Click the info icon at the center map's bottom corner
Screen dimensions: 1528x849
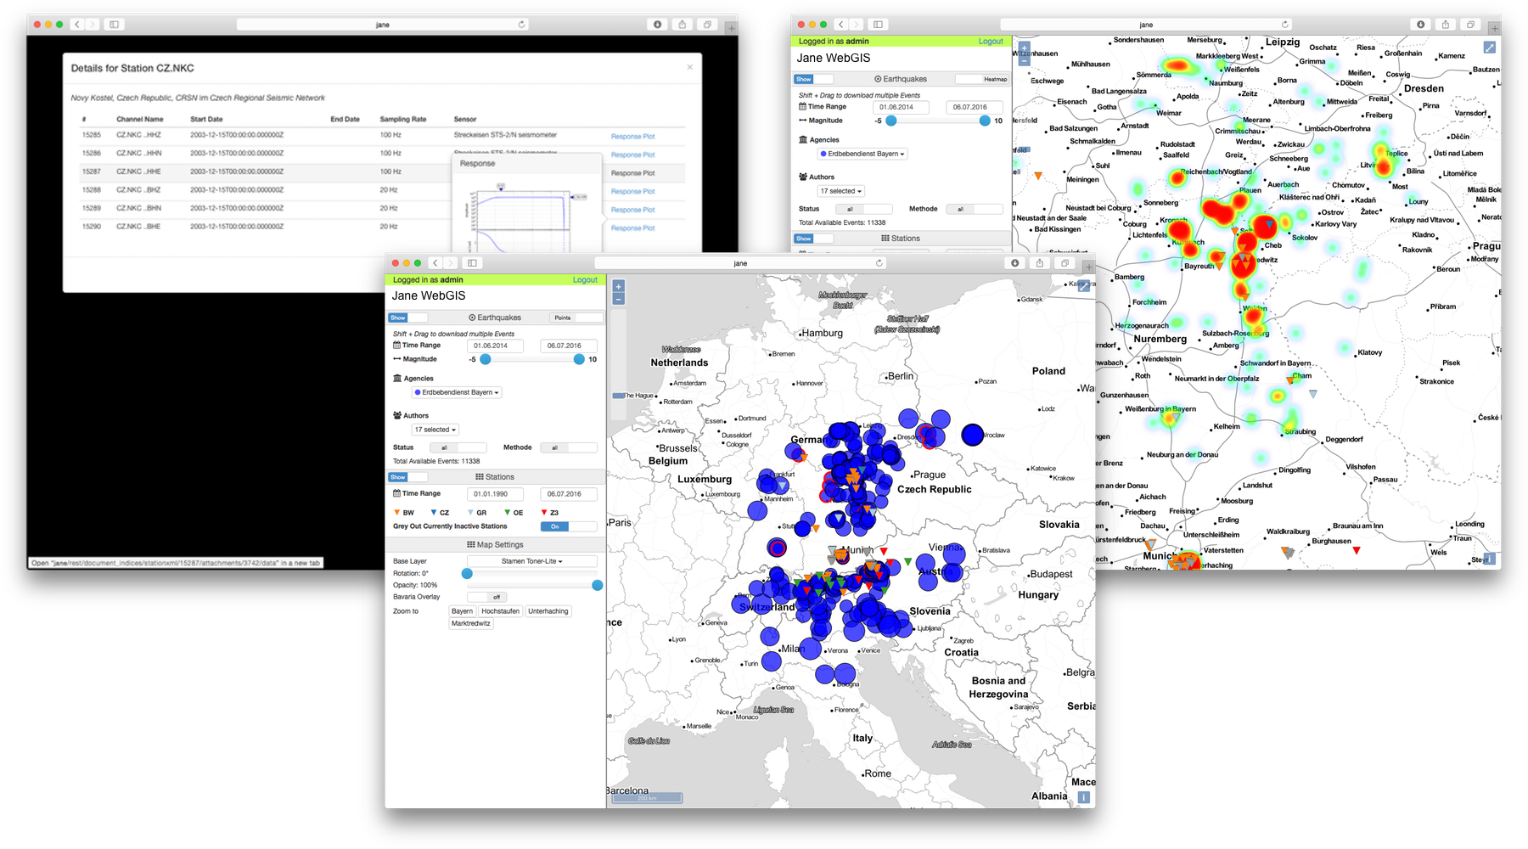tap(1084, 797)
